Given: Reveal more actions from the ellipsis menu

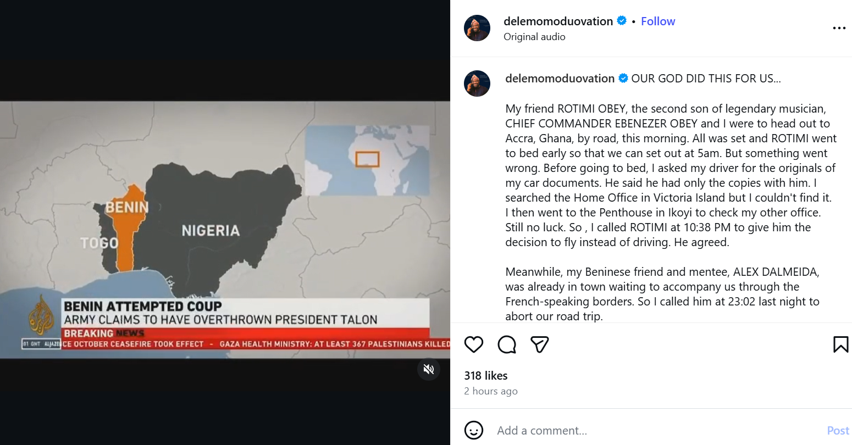Looking at the screenshot, I should point(839,28).
